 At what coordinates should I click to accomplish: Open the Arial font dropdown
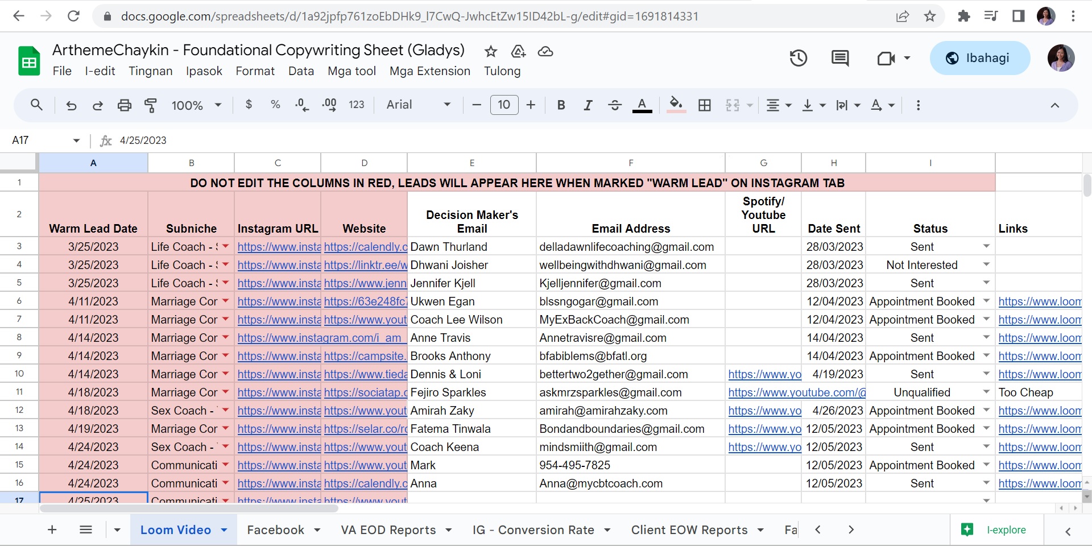tap(418, 105)
